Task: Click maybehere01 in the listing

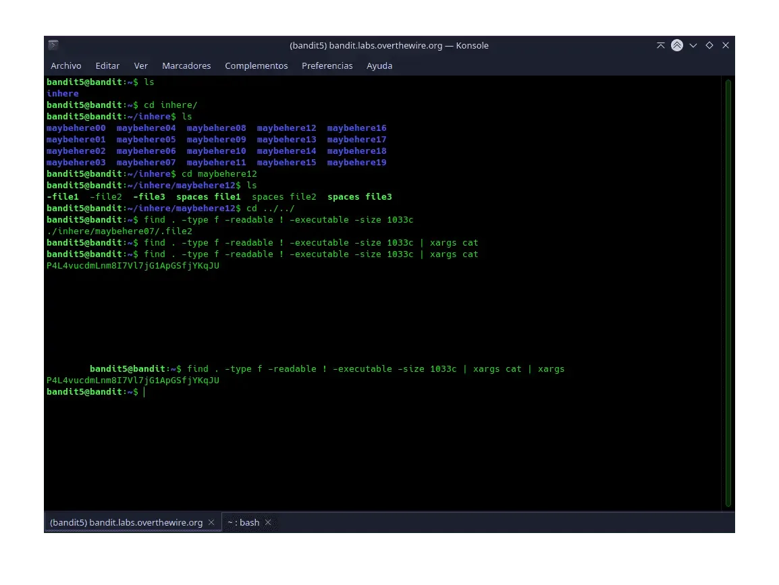Action: coord(76,140)
